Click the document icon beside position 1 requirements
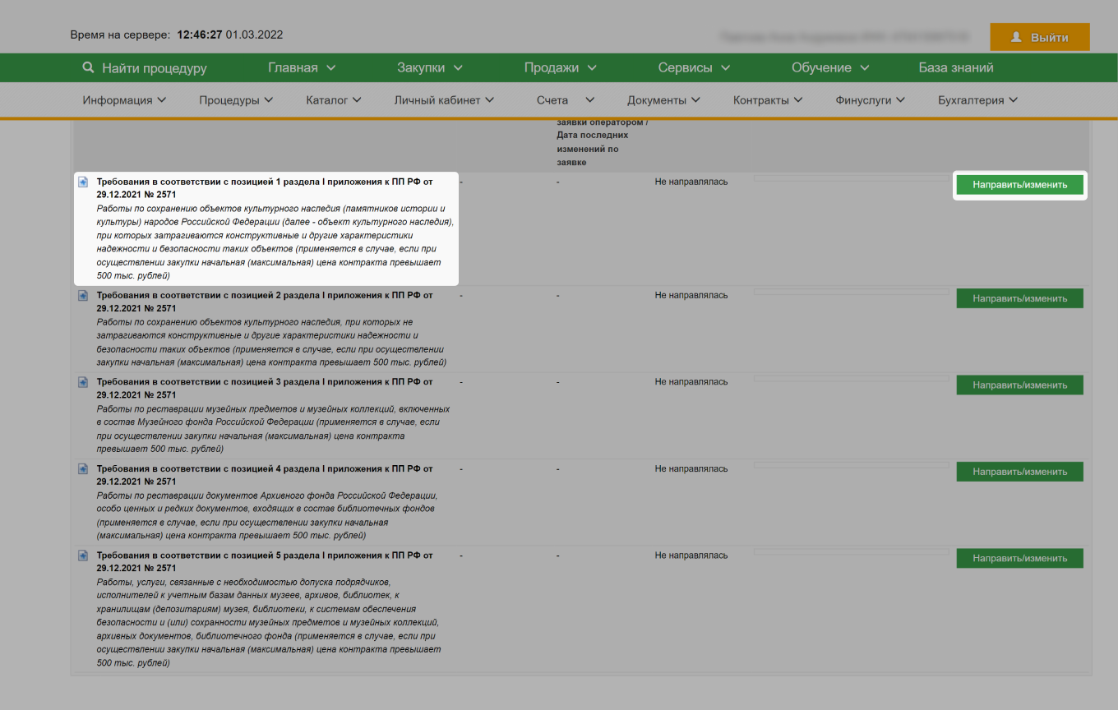 tap(83, 182)
